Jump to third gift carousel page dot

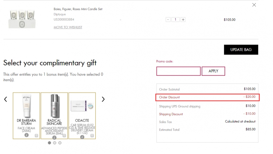pos(60,143)
